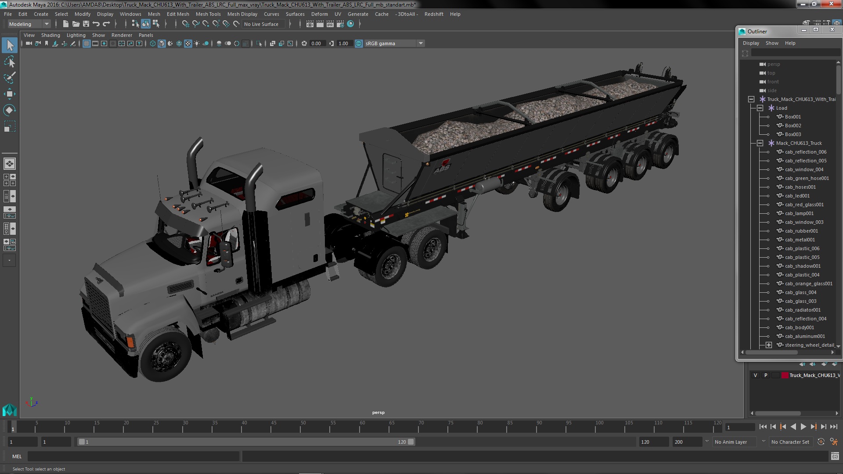
Task: Toggle color management ON button
Action: pyautogui.click(x=359, y=43)
